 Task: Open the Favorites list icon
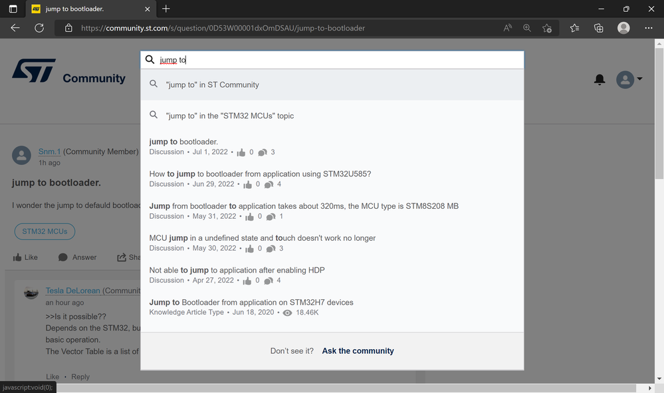click(x=574, y=28)
